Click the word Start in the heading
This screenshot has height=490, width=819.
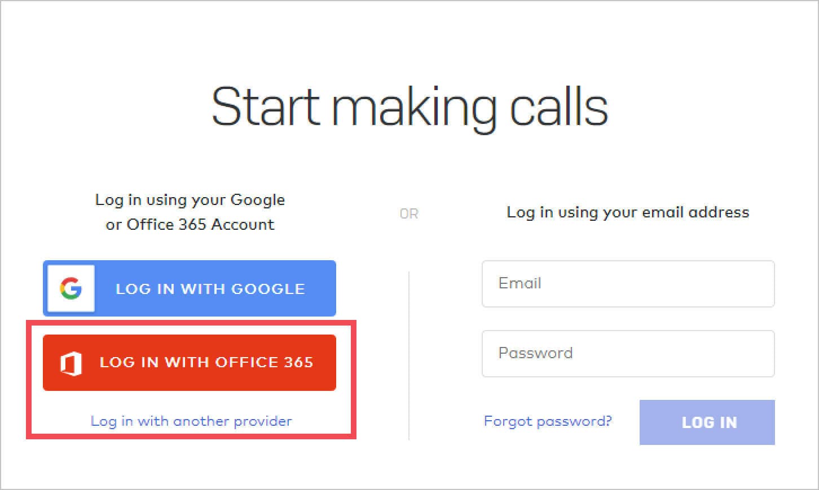(x=266, y=106)
